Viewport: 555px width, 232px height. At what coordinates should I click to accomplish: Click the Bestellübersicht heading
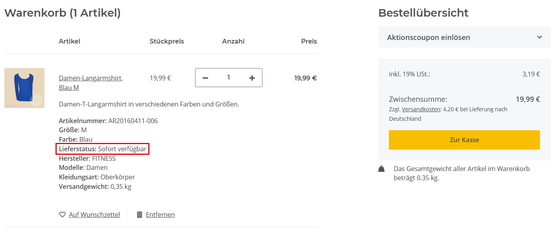click(x=423, y=13)
